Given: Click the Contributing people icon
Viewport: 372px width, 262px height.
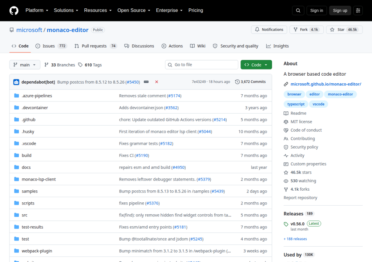Looking at the screenshot, I should coord(286,139).
